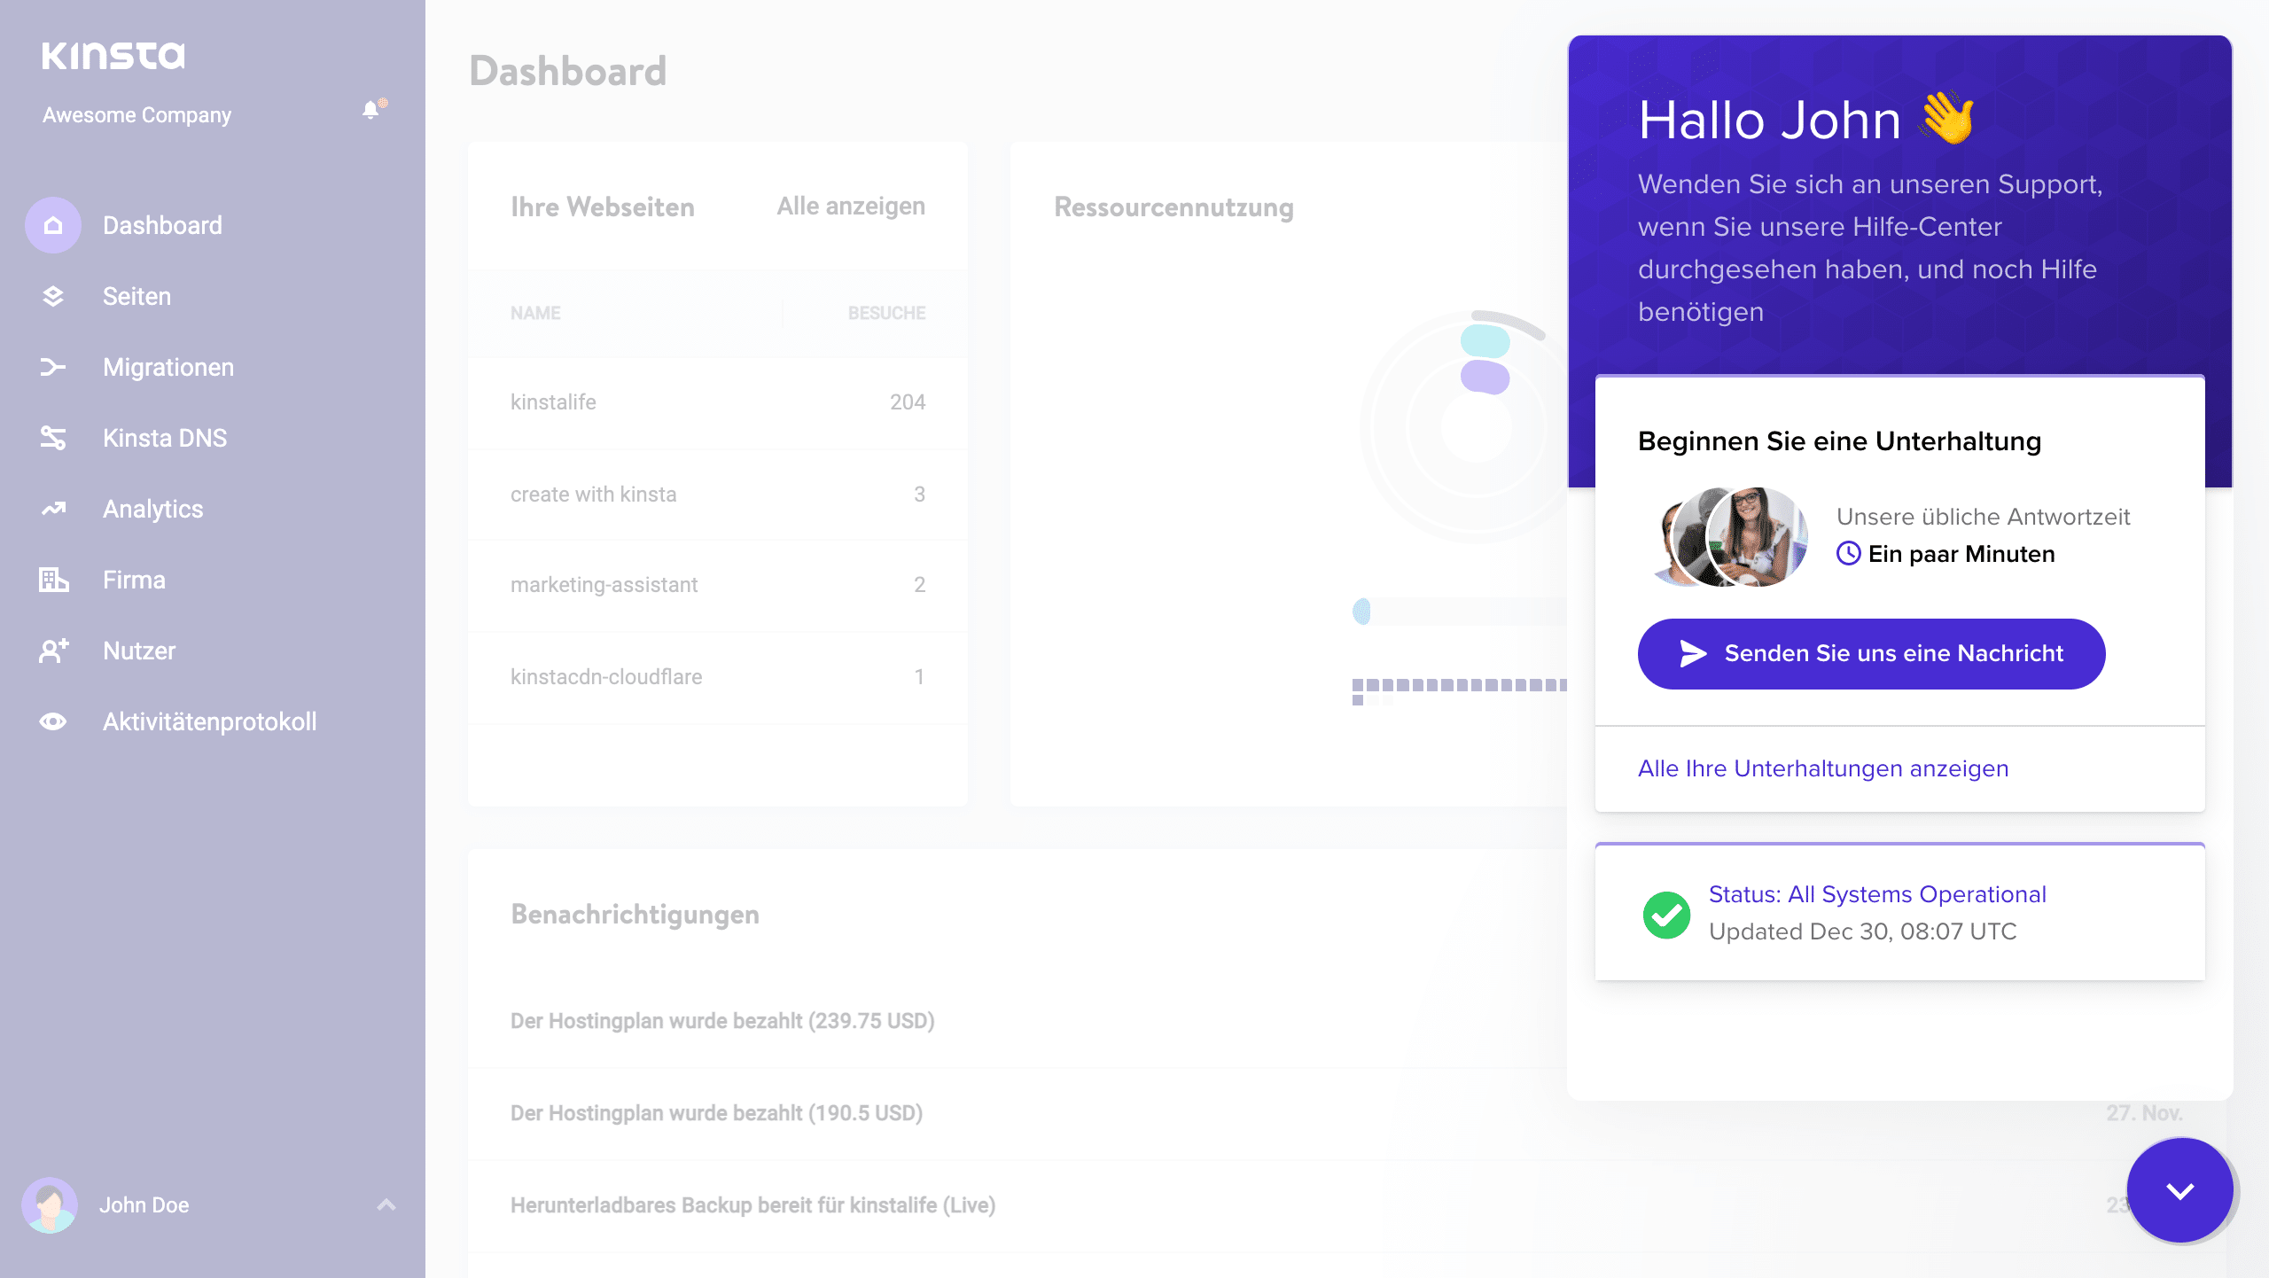
Task: Select the Nutzer sidebar icon
Action: (55, 650)
